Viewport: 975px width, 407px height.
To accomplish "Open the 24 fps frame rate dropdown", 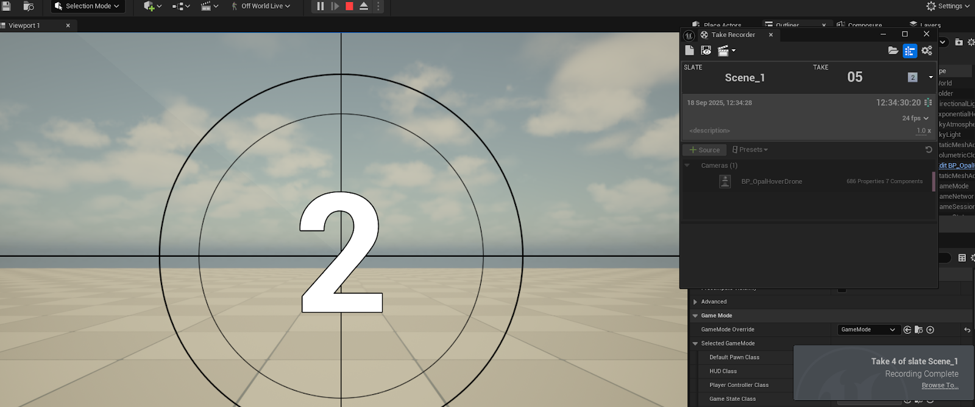I will [915, 118].
